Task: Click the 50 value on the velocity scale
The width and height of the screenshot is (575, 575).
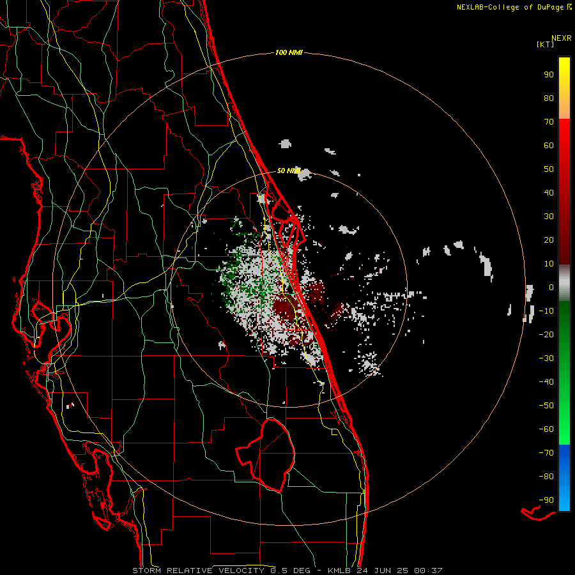Action: point(549,169)
